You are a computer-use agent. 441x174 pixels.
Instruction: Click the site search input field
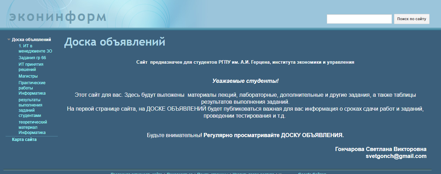[x=359, y=19]
